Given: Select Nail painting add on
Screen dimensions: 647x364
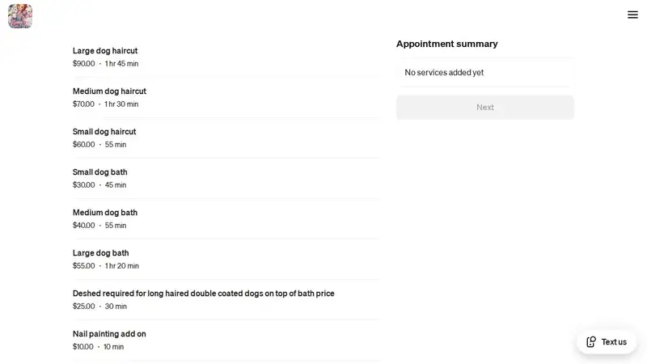Looking at the screenshot, I should [x=226, y=340].
